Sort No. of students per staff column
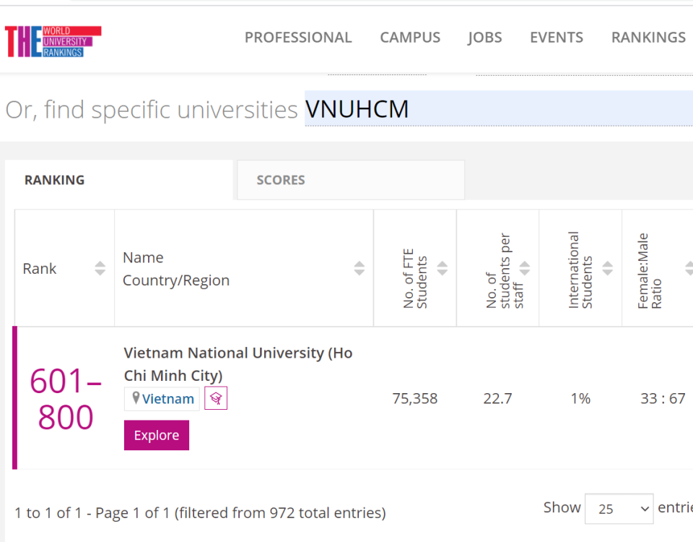The image size is (693, 542). [x=525, y=268]
